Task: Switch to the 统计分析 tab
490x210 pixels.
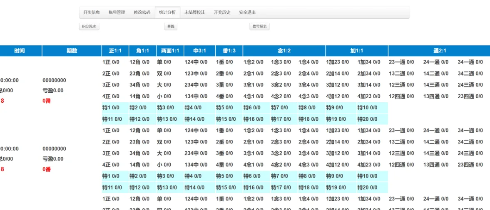Action: click(x=167, y=12)
